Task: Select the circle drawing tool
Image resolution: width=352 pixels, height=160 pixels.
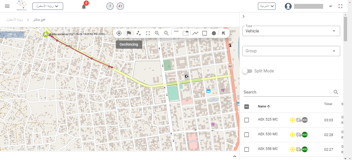Action: pos(214,33)
